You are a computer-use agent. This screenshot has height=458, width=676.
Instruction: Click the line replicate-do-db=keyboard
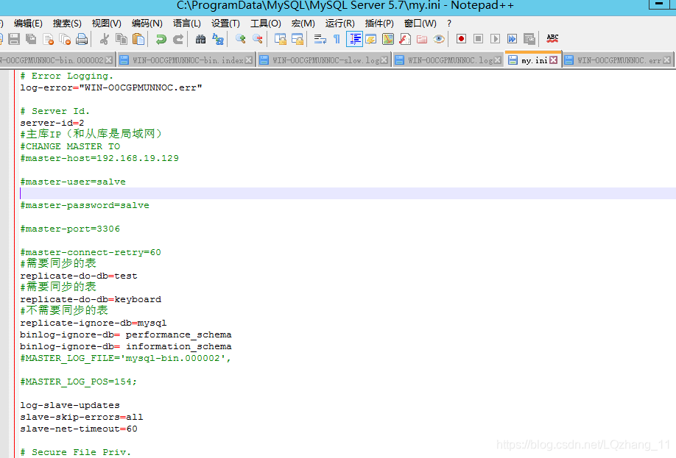pos(91,299)
